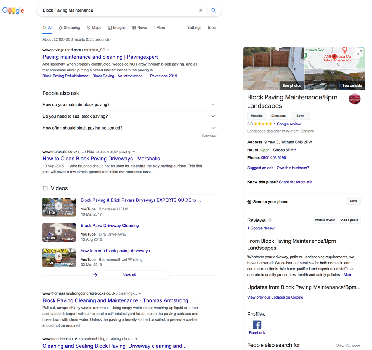This screenshot has height=350, width=372.
Task: Click Own this business?
Action: point(292,168)
